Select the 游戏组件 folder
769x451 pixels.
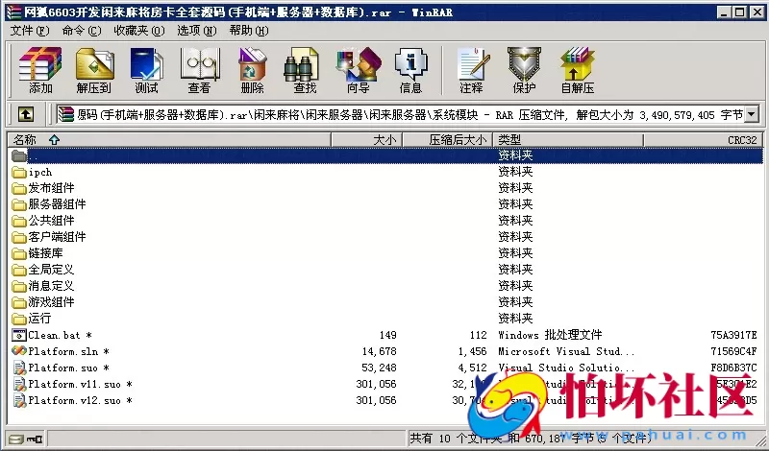click(43, 301)
